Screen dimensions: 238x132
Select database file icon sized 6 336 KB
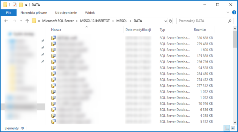(x=53, y=110)
